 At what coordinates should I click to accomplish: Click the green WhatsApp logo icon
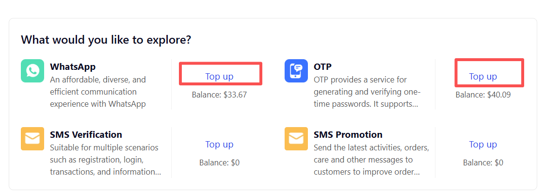tap(33, 71)
